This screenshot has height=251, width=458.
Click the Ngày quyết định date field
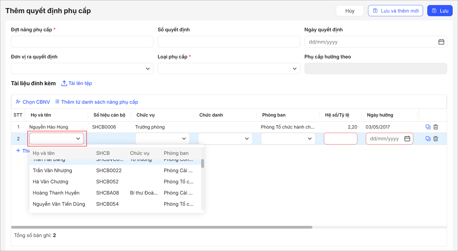point(376,42)
